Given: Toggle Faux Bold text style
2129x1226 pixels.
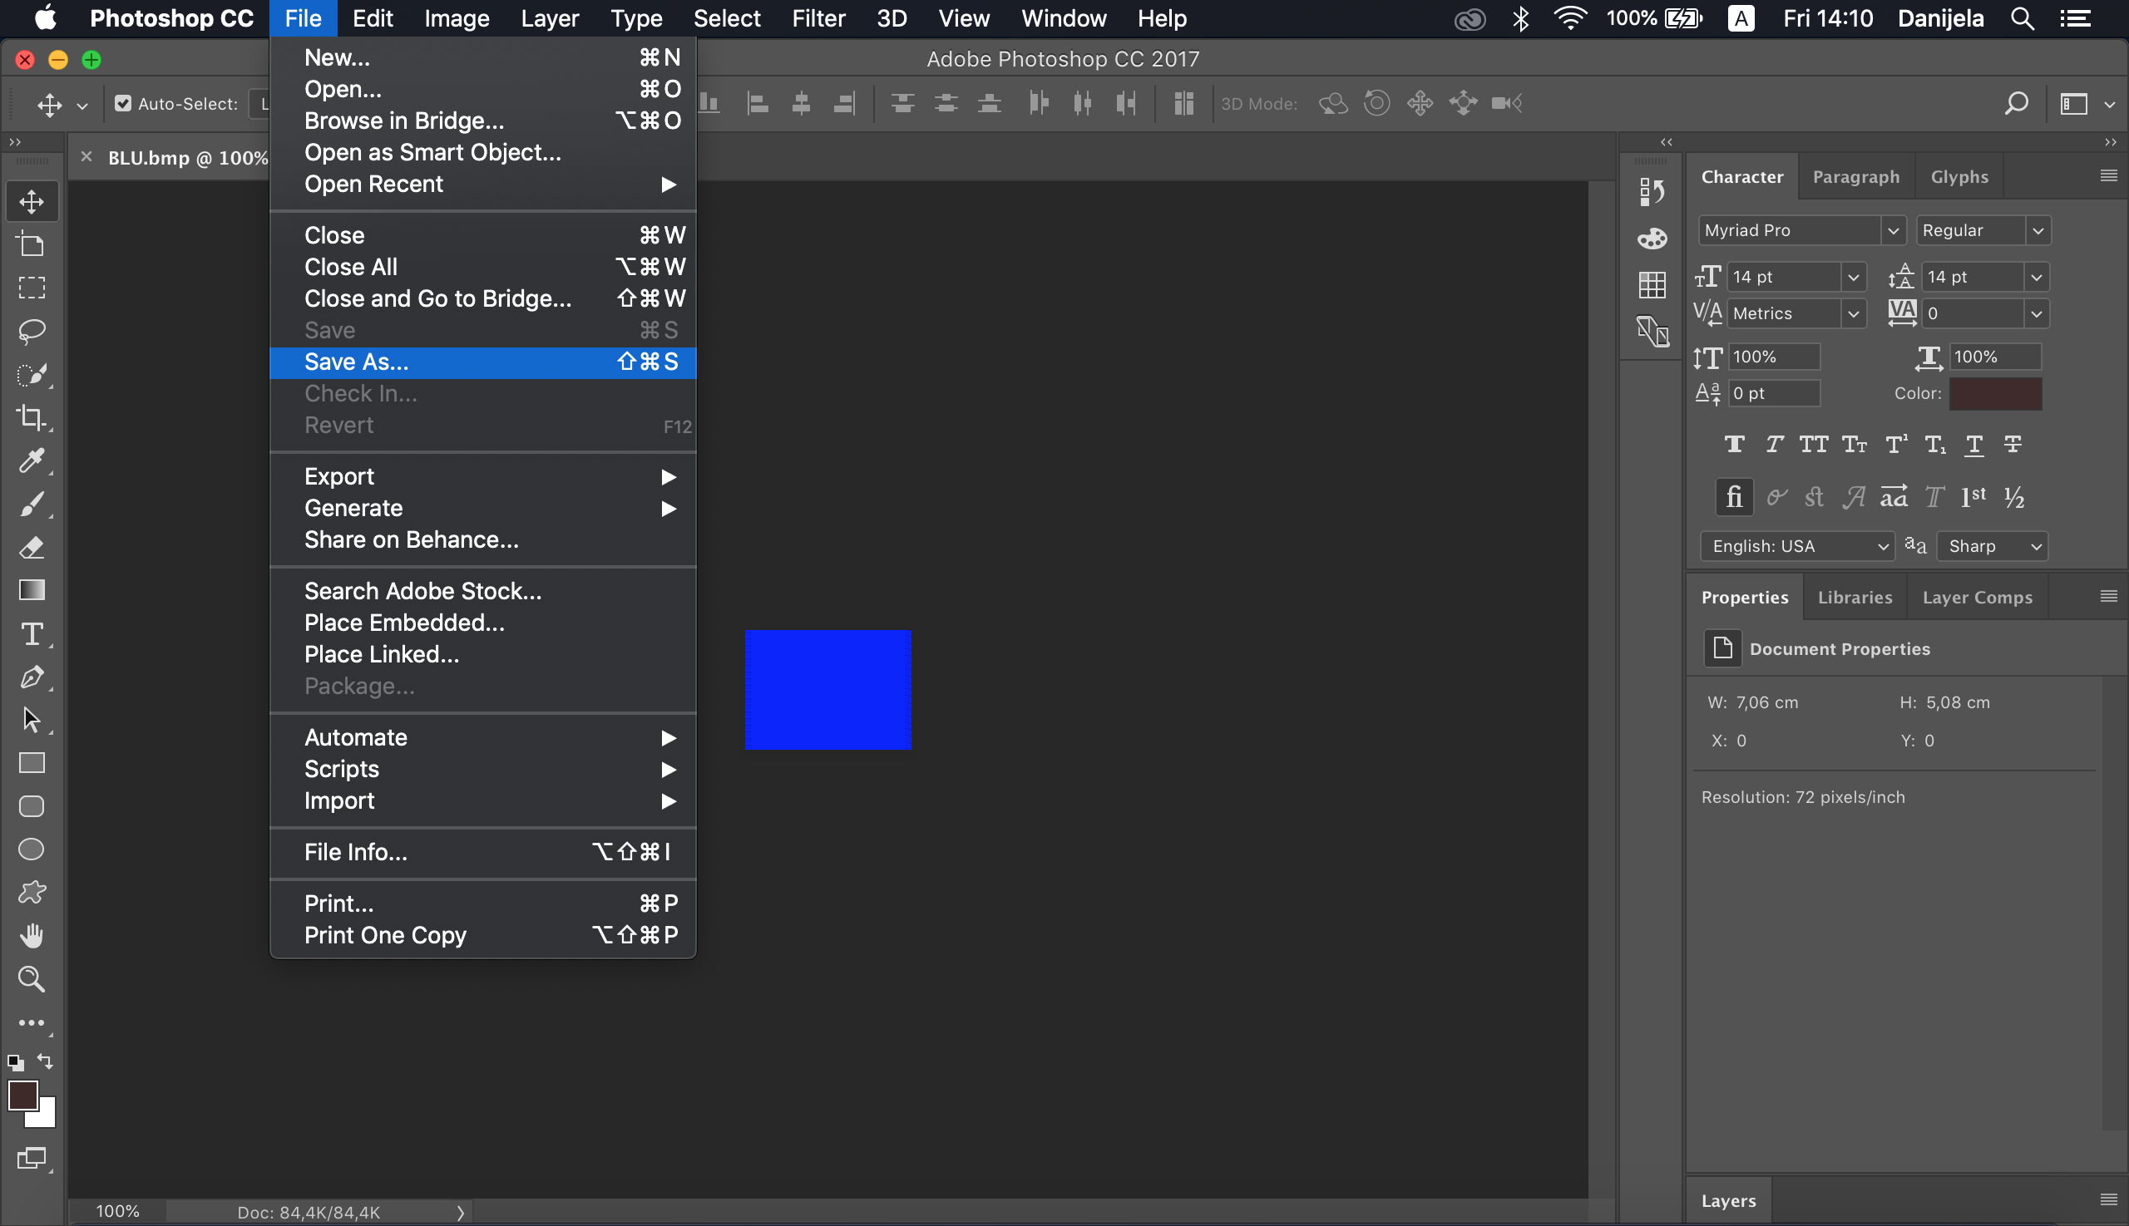Looking at the screenshot, I should tap(1734, 445).
